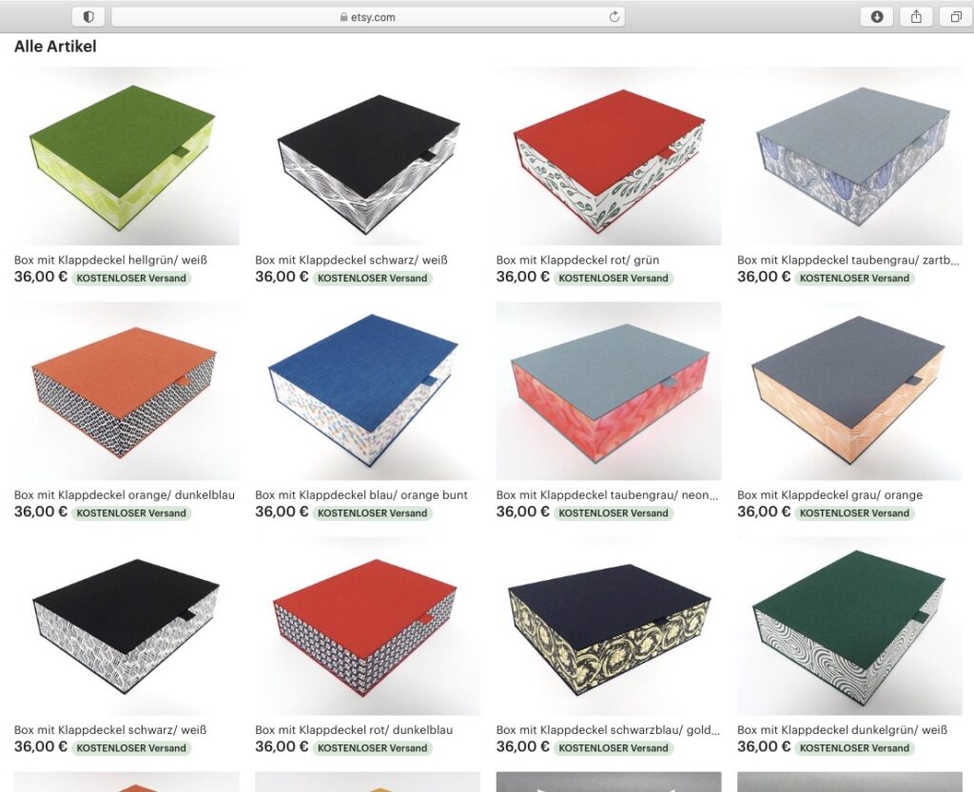Click the 36,00 € price under orange/ dunkelblau box

point(40,512)
